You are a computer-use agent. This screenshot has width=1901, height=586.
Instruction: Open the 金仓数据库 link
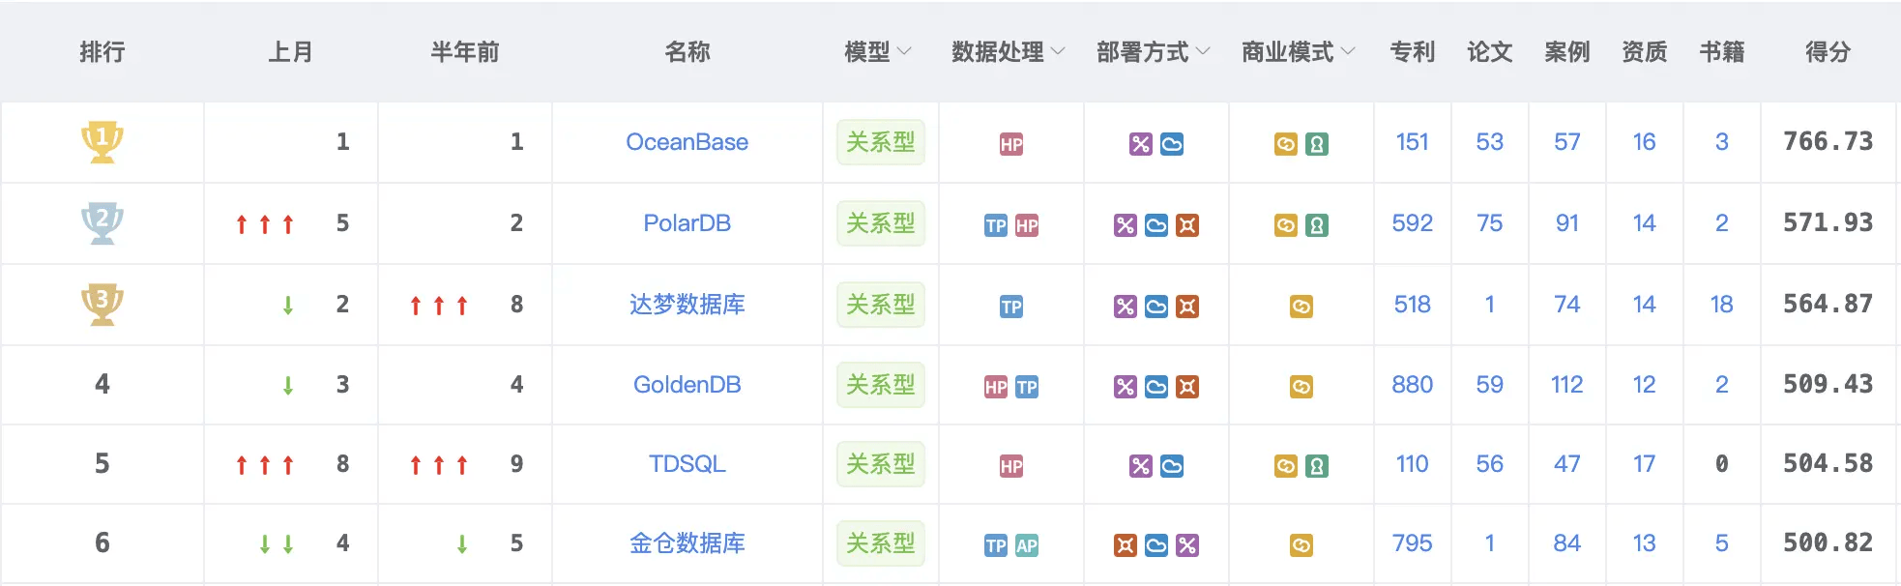pyautogui.click(x=687, y=543)
